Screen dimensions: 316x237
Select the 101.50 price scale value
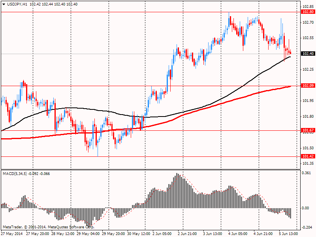308,148
